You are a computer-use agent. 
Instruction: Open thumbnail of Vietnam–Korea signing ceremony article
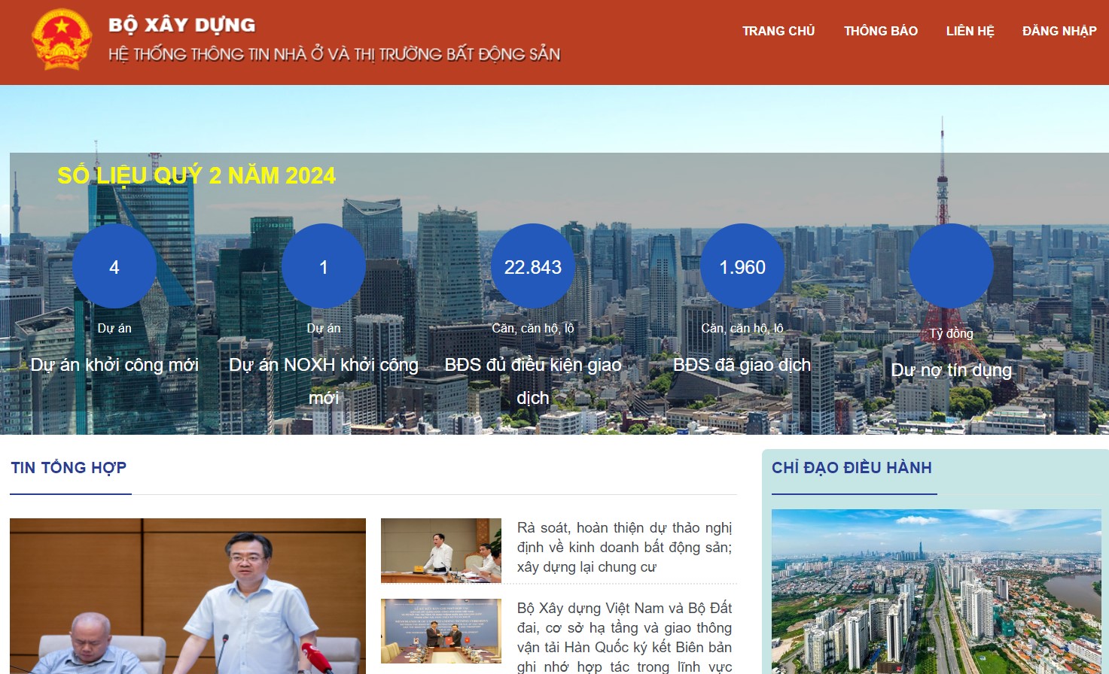441,631
